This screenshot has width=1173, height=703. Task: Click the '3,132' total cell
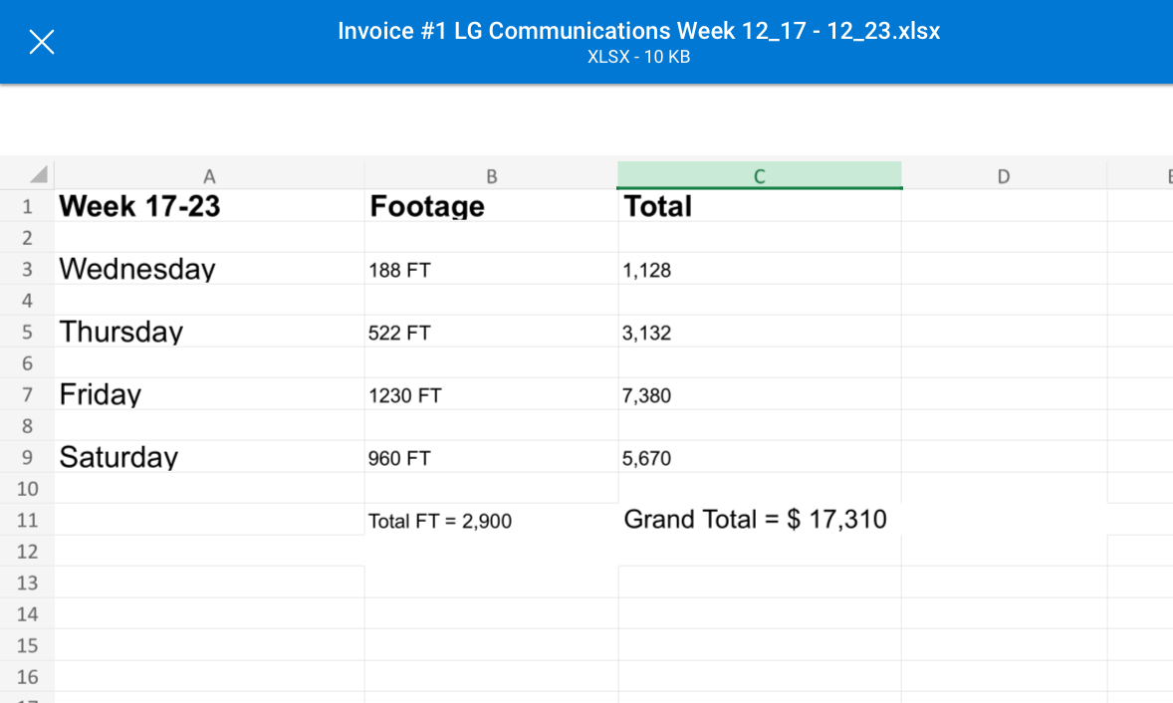tap(760, 332)
